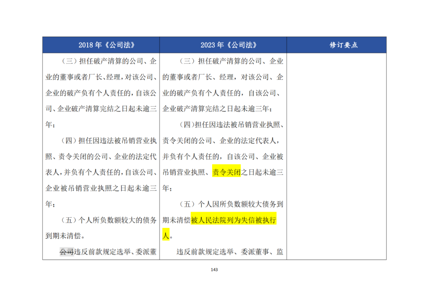Click the left-column line '（四）担任因违法被吊销营业执'
Viewport: 429px width, 303px height.
(x=108, y=141)
